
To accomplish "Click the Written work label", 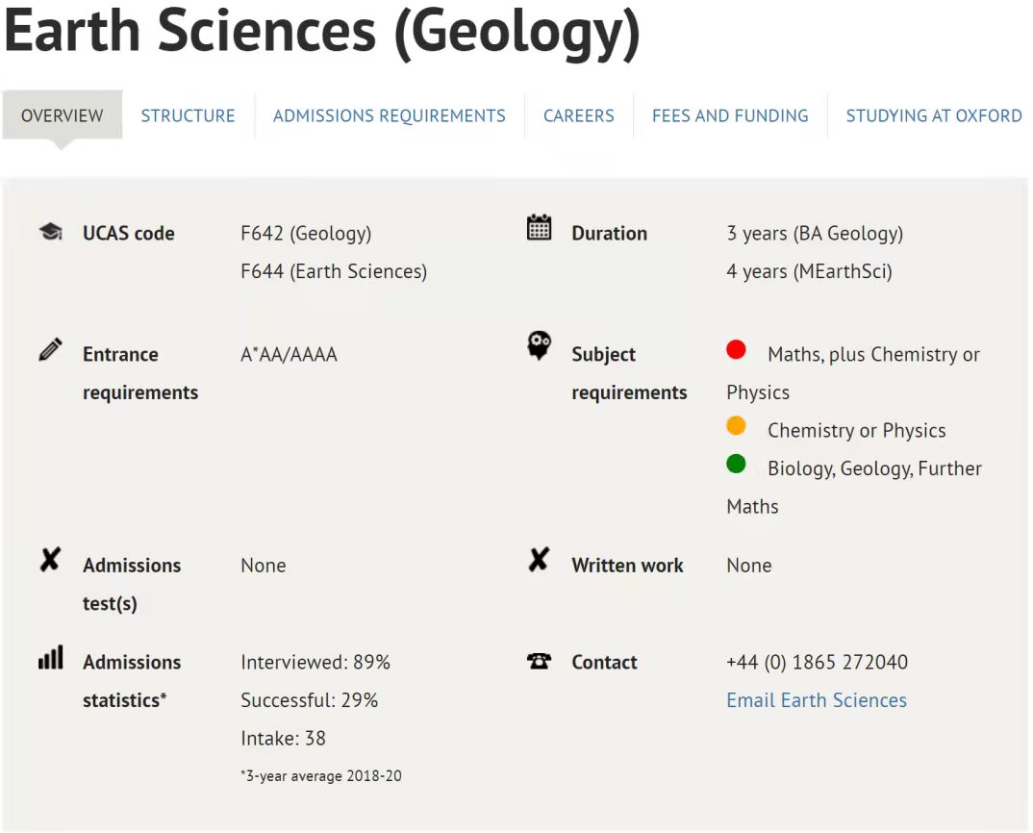I will point(627,566).
